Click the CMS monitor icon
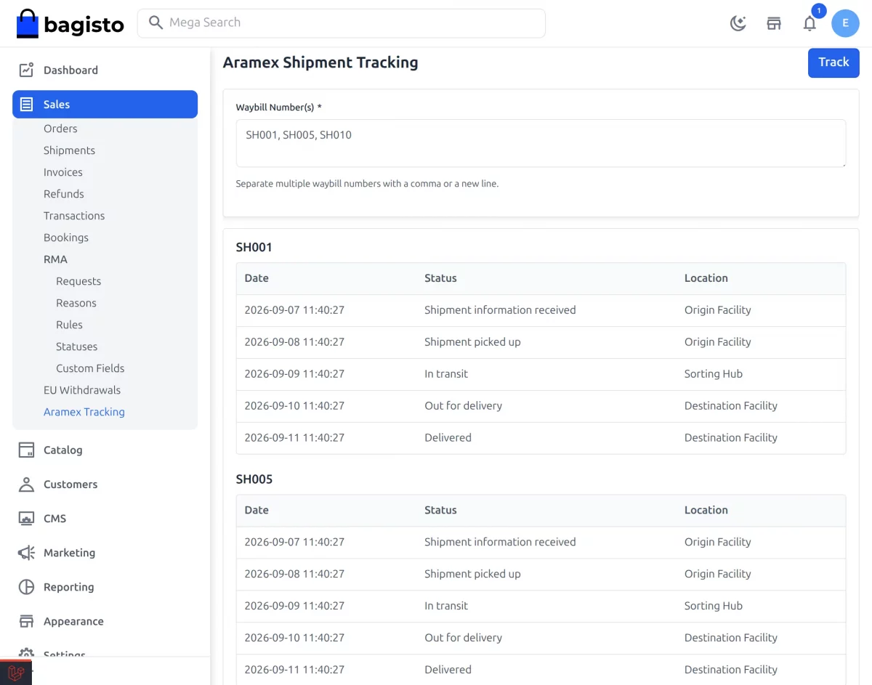 26,518
